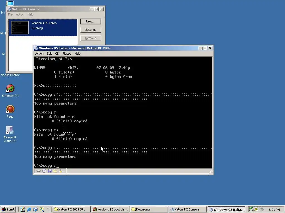Minimize the Windows 95 italian VM window
Image resolution: width=285 pixels, height=213 pixels.
point(200,48)
